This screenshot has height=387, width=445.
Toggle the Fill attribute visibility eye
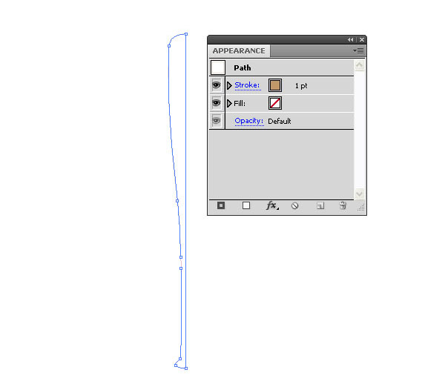pos(217,103)
